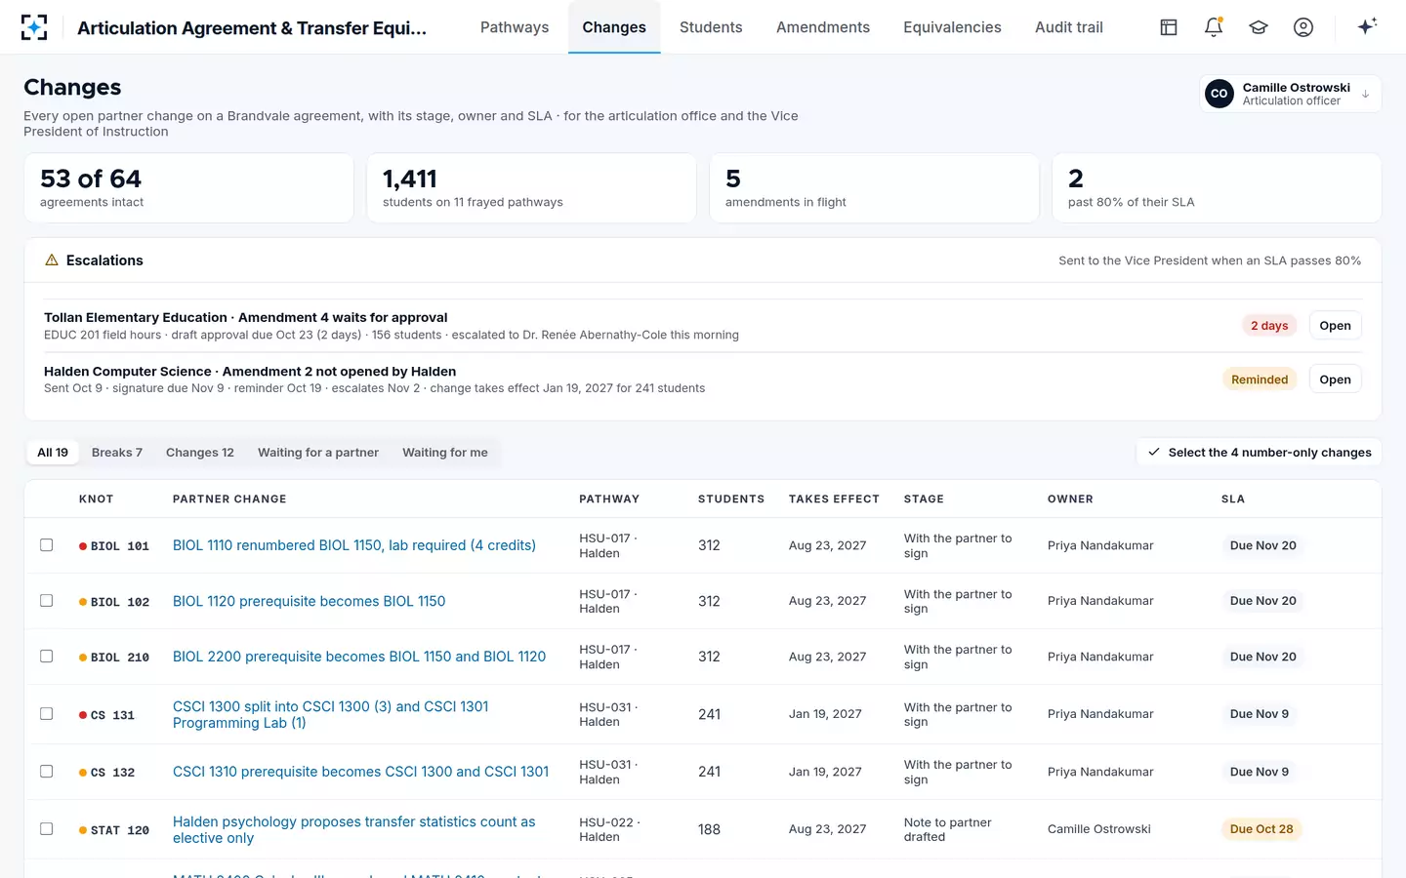Open the table layout icon in header

pos(1169,27)
